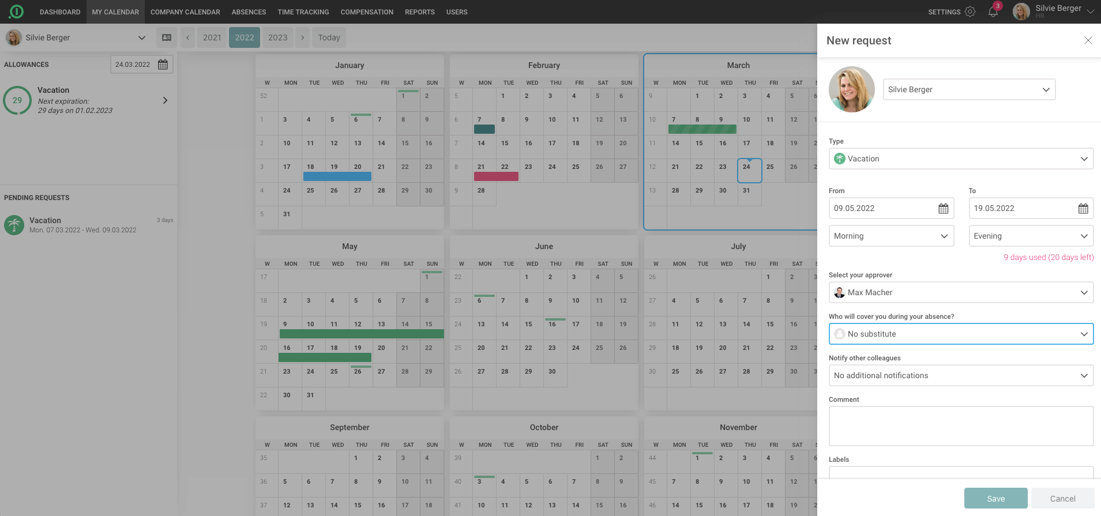Save the new vacation request
The height and width of the screenshot is (516, 1101).
click(x=995, y=498)
